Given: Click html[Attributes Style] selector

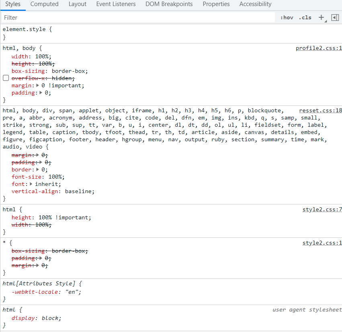Looking at the screenshot, I should click(x=39, y=284).
